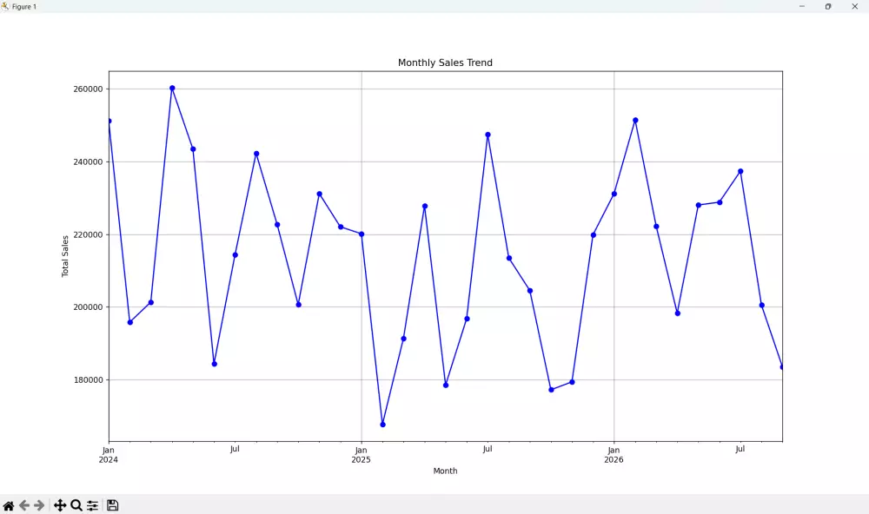
Task: Click the window maximize button
Action: 828,6
